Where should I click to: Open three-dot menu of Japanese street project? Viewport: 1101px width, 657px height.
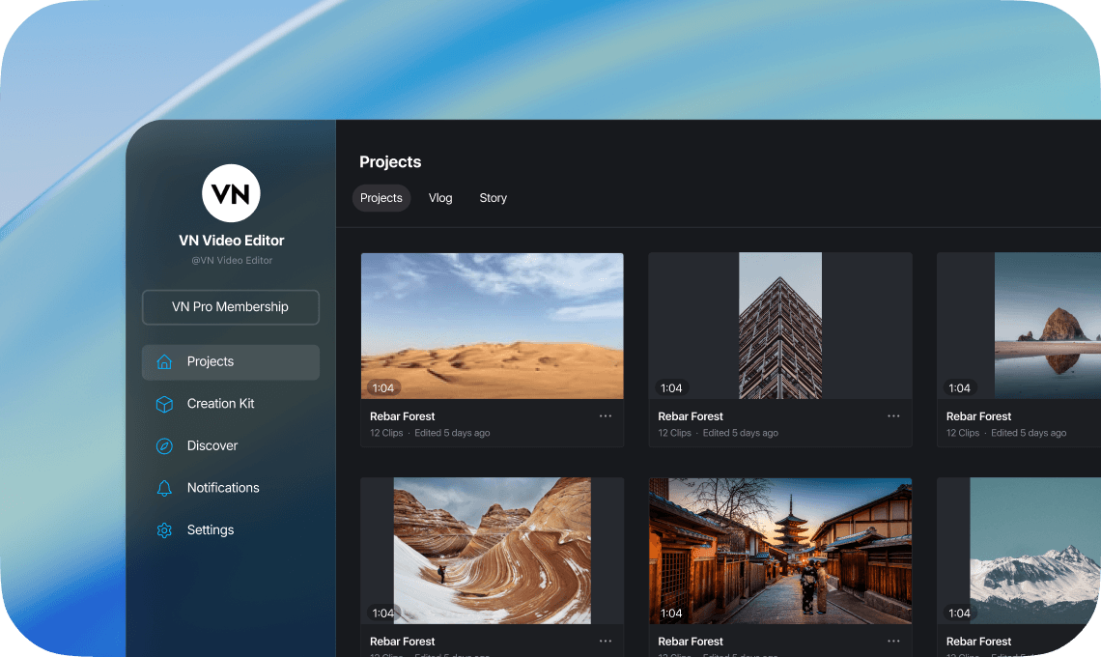[x=893, y=641]
